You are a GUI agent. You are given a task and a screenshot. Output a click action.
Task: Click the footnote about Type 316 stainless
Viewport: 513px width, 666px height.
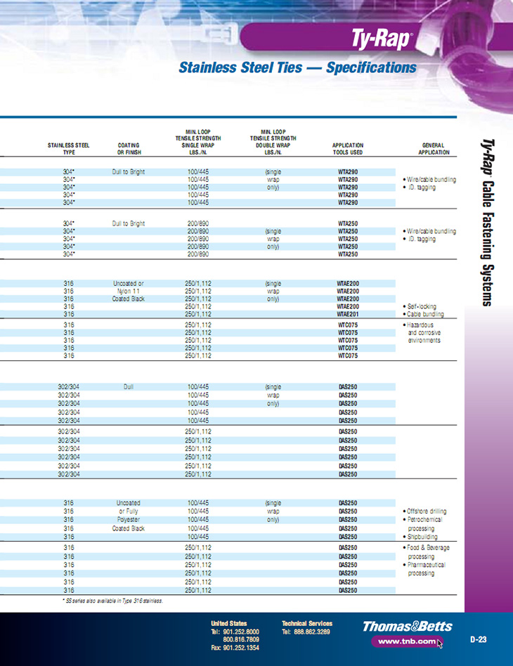(112, 601)
